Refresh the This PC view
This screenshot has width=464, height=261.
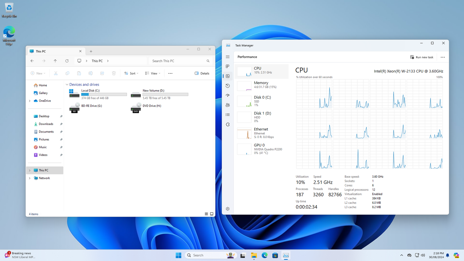coord(67,61)
